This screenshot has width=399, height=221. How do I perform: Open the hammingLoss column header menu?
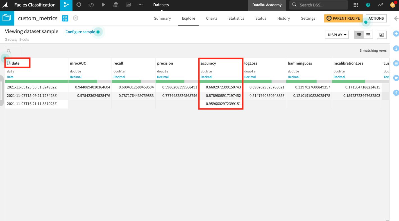[x=300, y=63]
